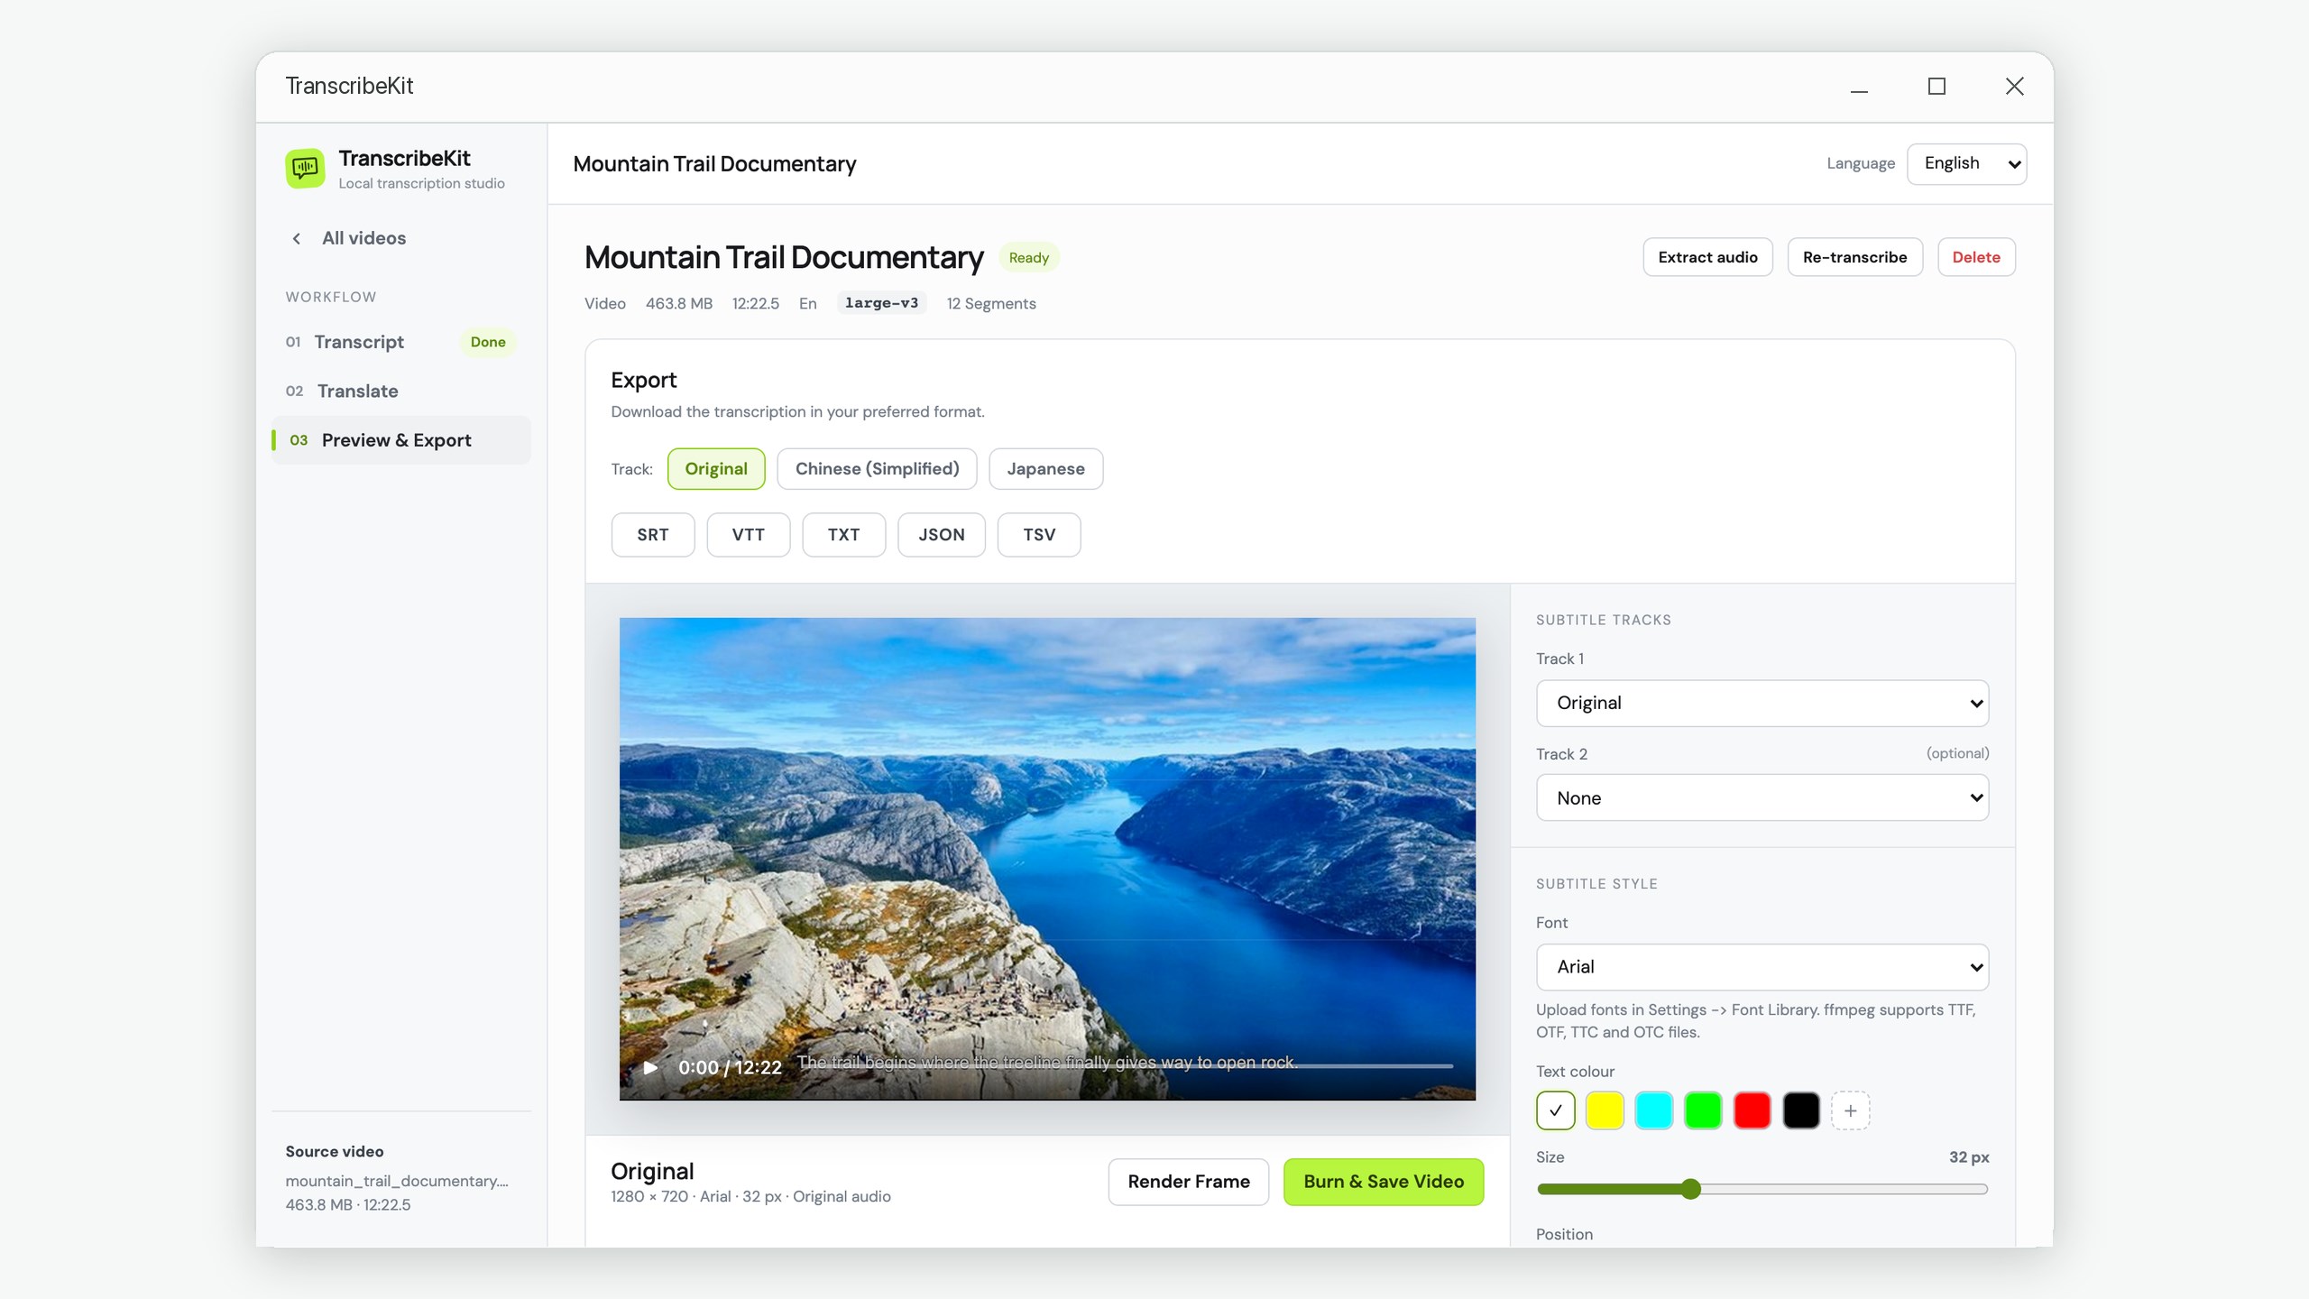Click the mountain_trail_documentary source file name
The image size is (2309, 1299).
pyautogui.click(x=397, y=1181)
